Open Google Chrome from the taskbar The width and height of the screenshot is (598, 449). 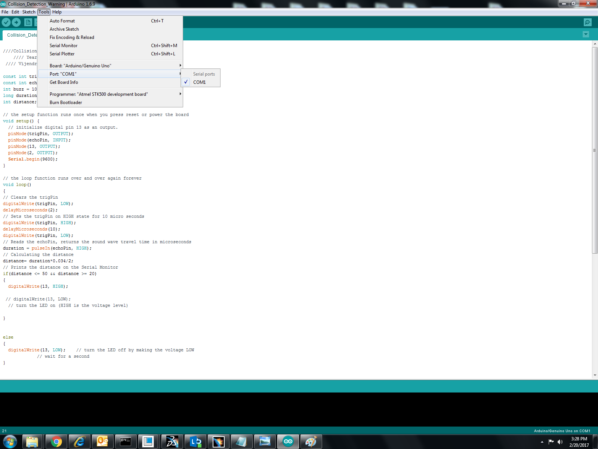[x=56, y=442]
